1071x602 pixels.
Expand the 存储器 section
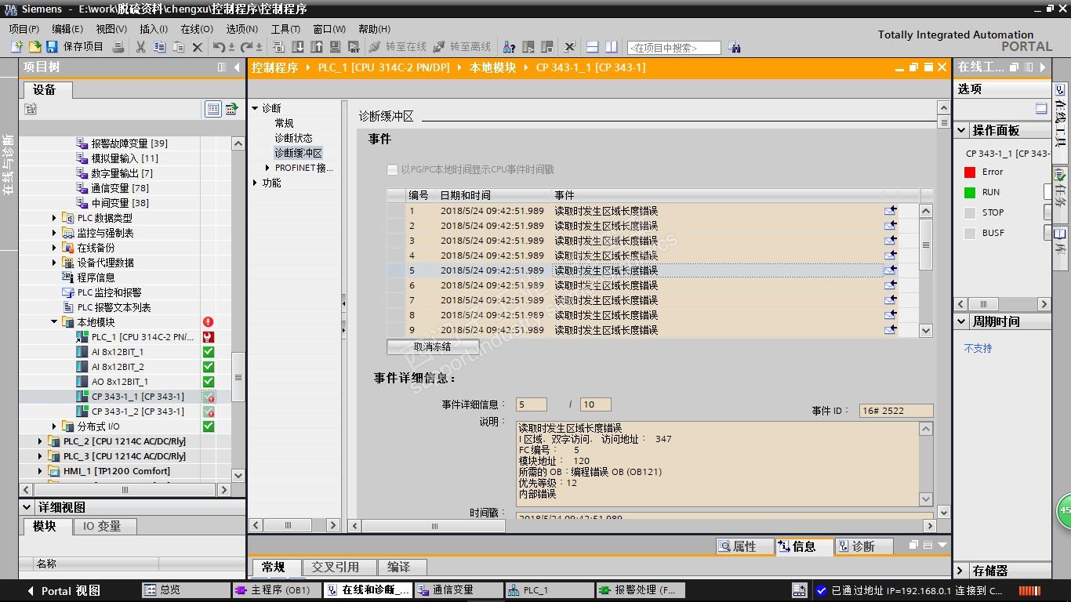point(962,571)
